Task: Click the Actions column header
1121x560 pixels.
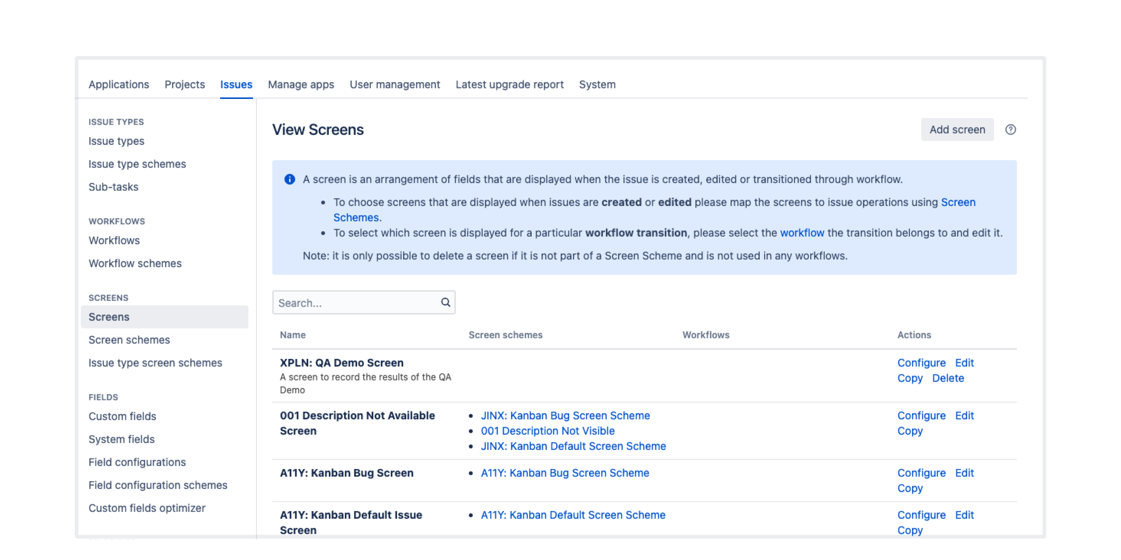Action: coord(914,335)
